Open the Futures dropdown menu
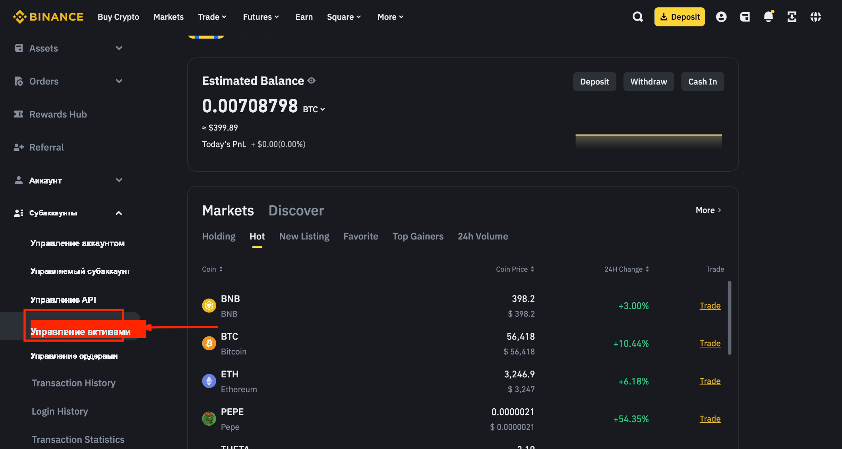842x449 pixels. click(261, 17)
